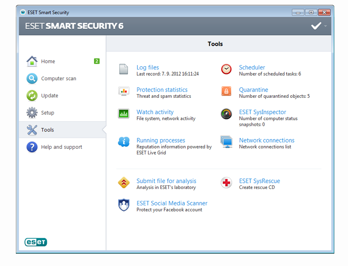This screenshot has width=348, height=266.
Task: Open the ESET Social Media Scanner link
Action: click(x=172, y=203)
